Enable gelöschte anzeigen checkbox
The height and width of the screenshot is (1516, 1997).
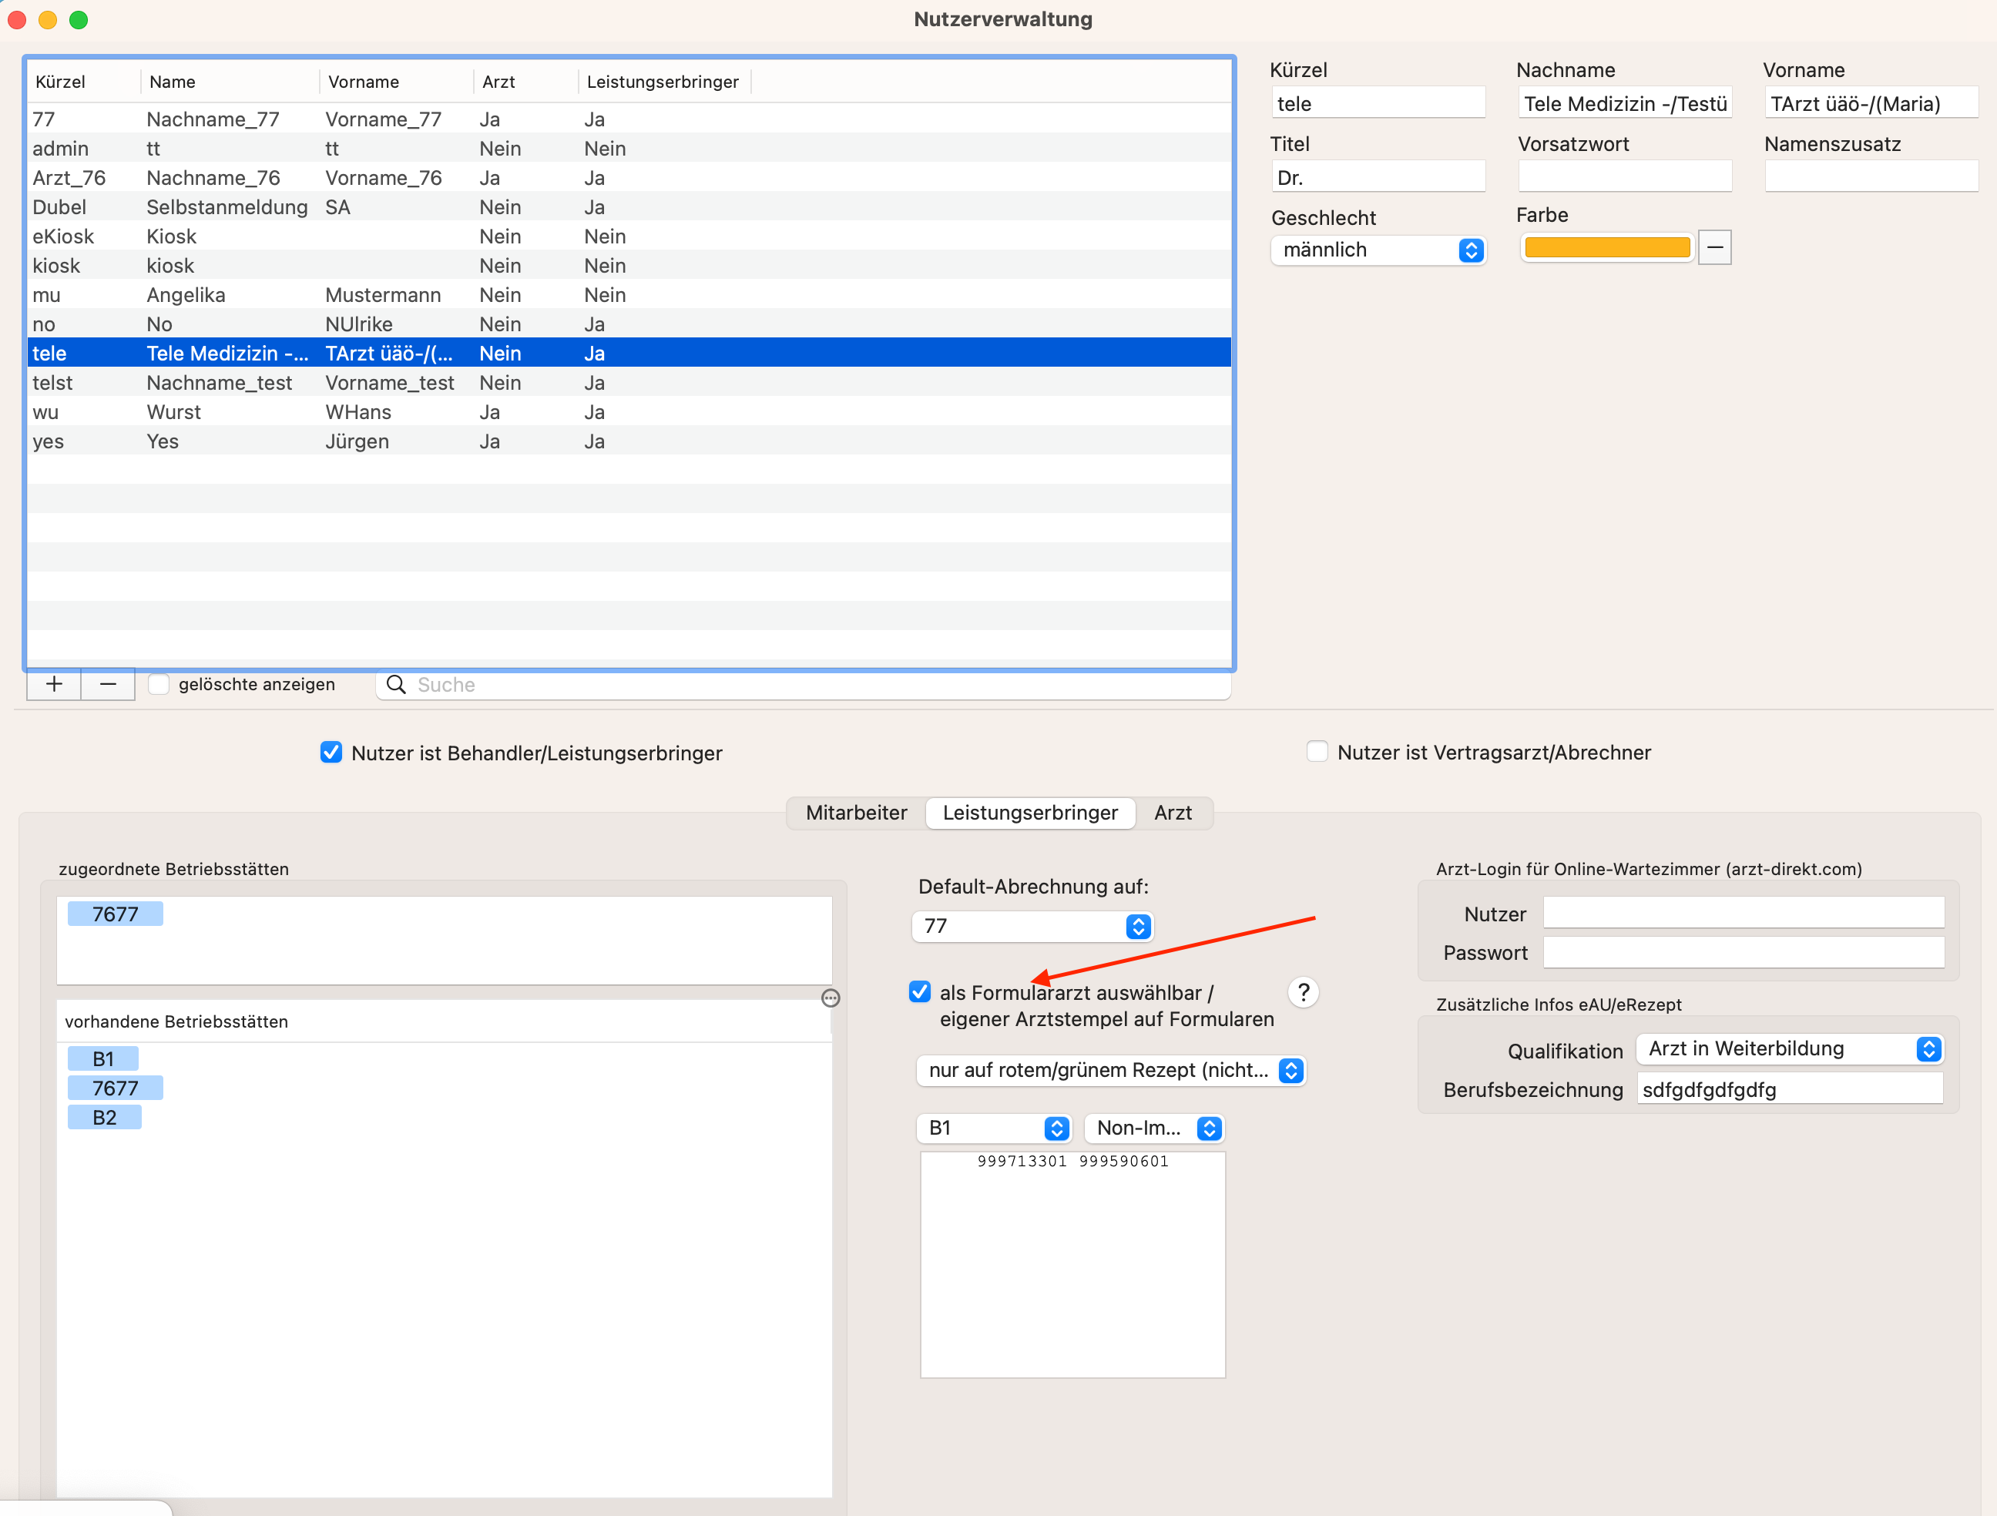[159, 684]
